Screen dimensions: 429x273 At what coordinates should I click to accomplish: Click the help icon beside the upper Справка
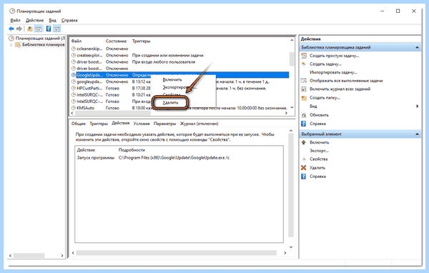point(304,124)
